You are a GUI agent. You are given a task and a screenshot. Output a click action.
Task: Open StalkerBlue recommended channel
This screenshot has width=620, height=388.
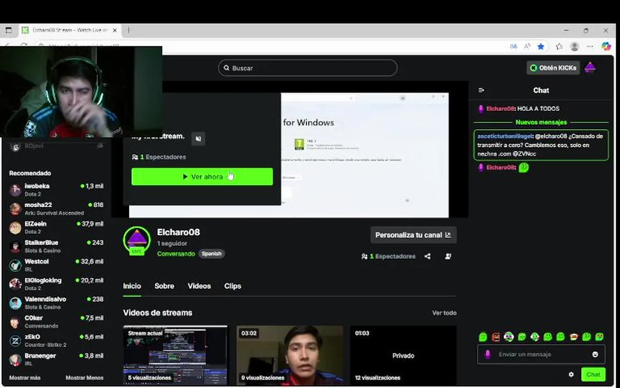point(56,246)
